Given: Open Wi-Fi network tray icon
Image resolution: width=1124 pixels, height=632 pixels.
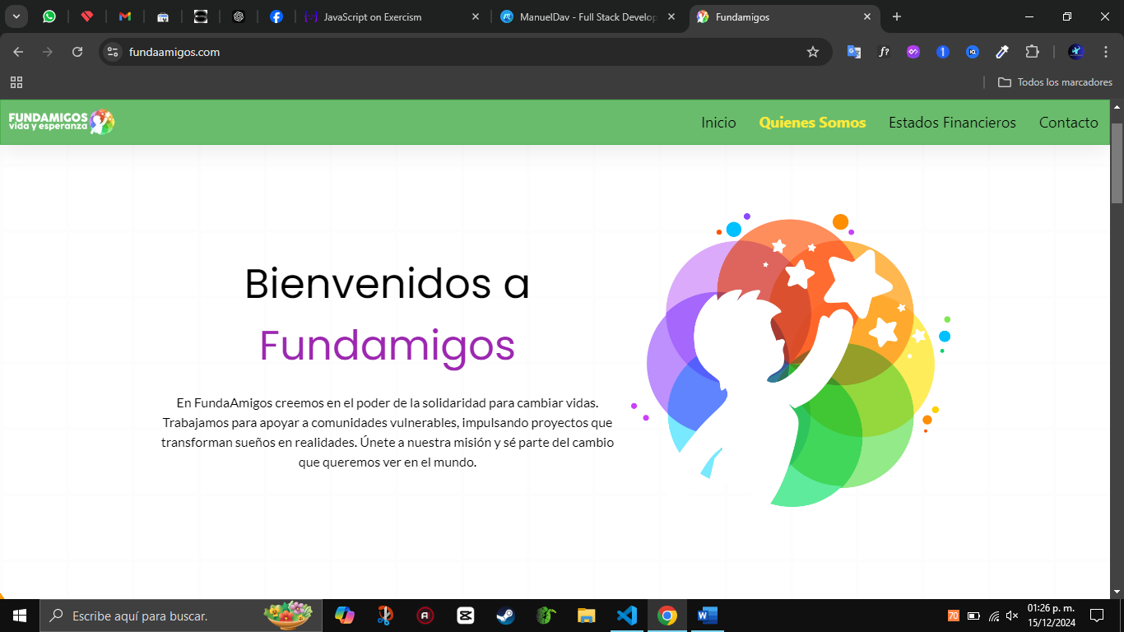Looking at the screenshot, I should tap(994, 616).
